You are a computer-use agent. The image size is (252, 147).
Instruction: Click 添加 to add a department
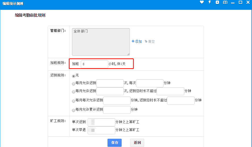coord(137,42)
